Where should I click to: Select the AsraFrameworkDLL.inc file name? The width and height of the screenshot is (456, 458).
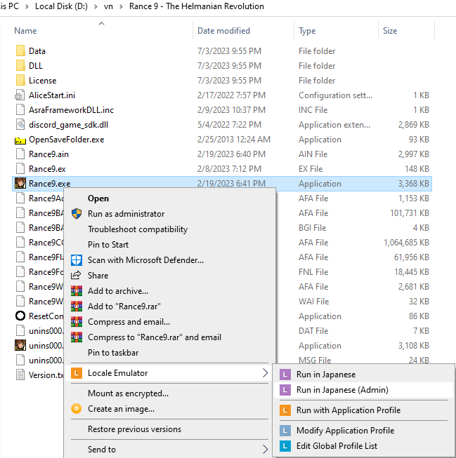[71, 110]
